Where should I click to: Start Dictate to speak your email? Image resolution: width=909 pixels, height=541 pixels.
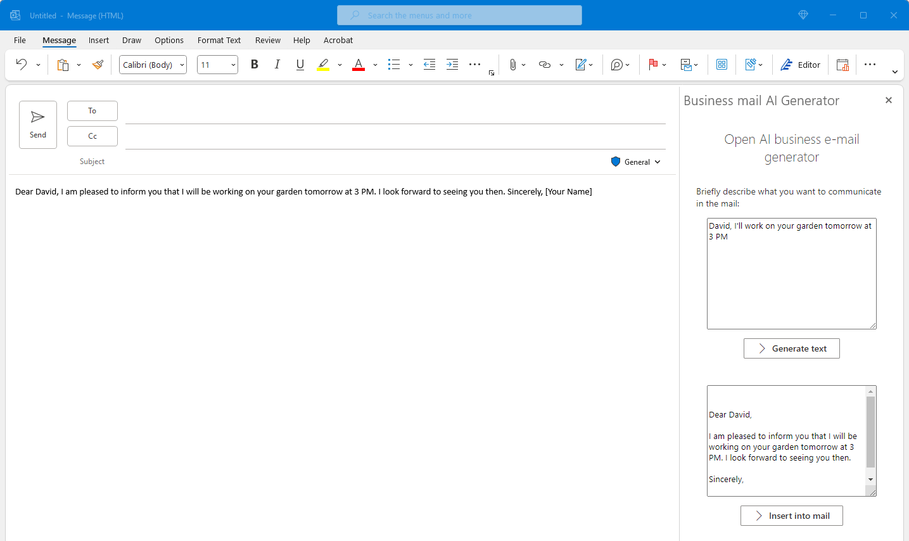point(617,64)
